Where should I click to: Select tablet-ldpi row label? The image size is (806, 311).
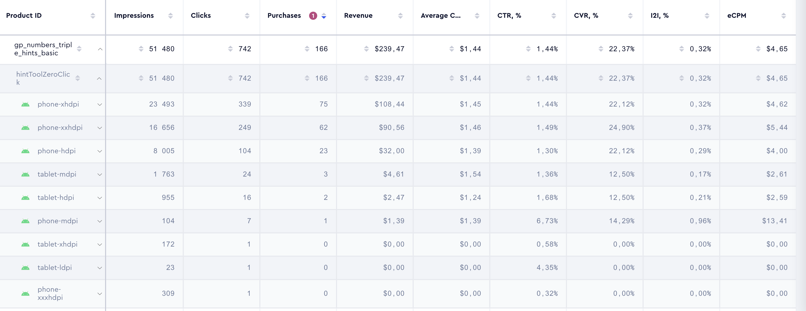click(x=55, y=268)
